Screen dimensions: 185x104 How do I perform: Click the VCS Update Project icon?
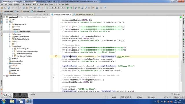click(75, 8)
